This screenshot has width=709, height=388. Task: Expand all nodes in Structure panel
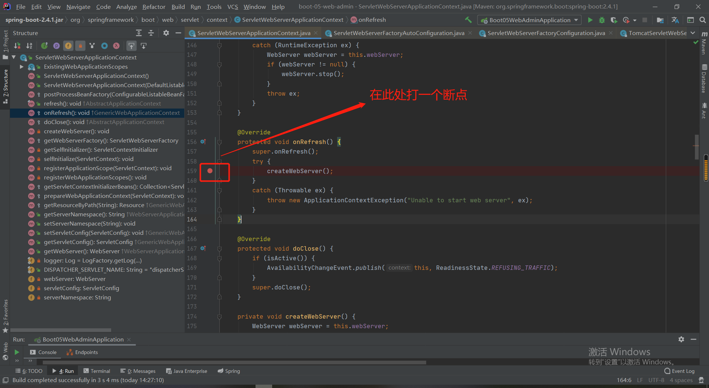point(139,33)
